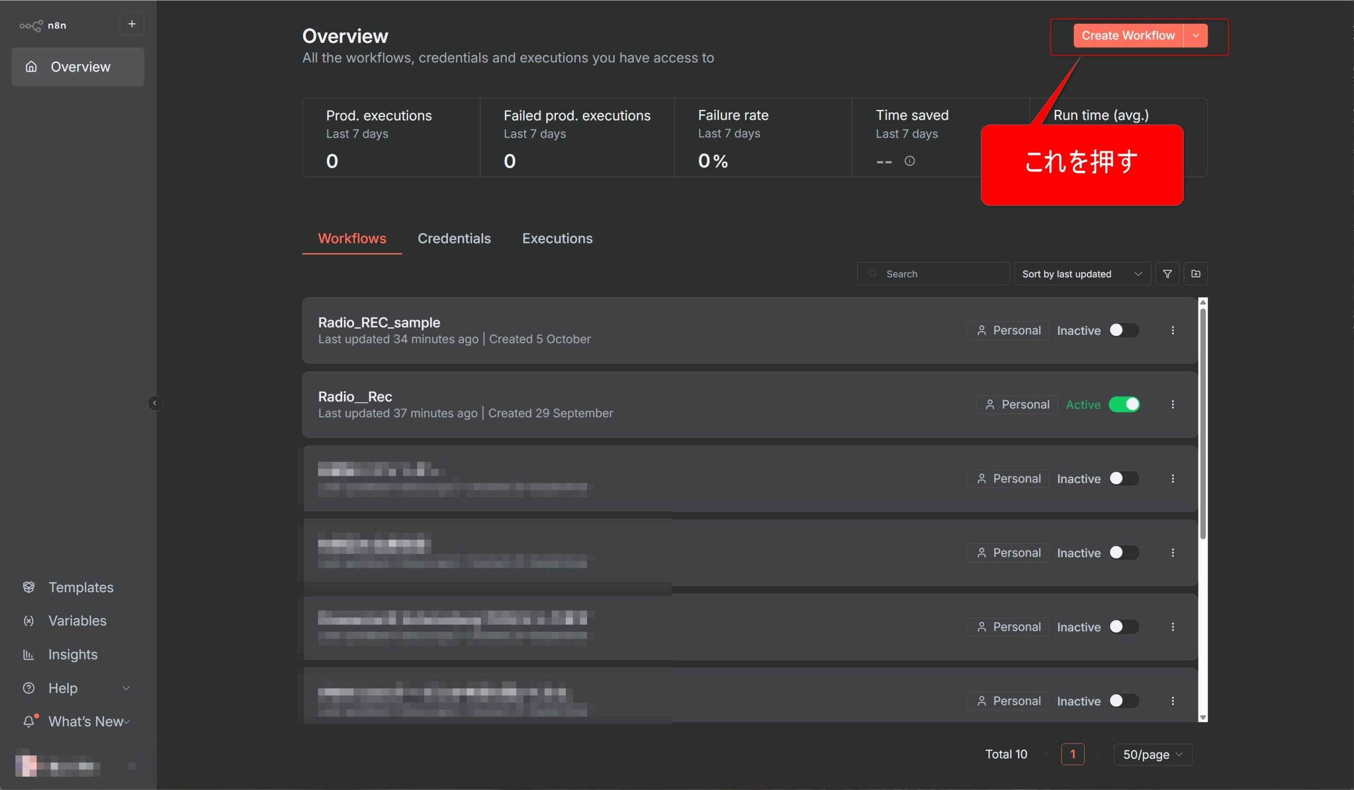This screenshot has width=1354, height=790.
Task: Activate the Radio_REC_sample workflow toggle
Action: point(1123,331)
